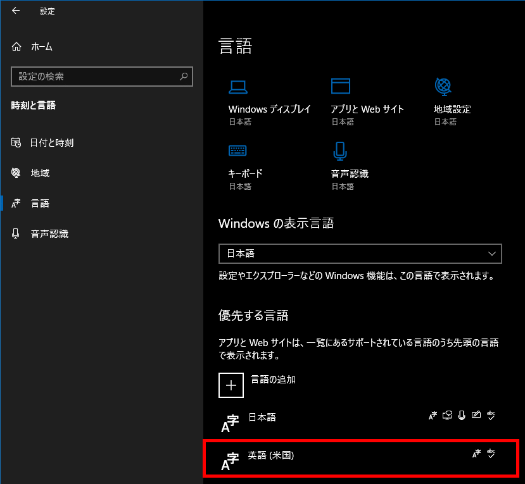Open the Windows の表示言語 dropdown

pos(360,254)
